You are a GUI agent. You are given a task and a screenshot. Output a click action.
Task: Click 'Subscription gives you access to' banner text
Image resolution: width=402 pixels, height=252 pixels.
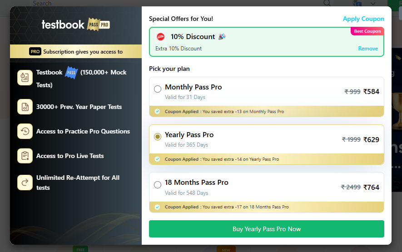pyautogui.click(x=83, y=52)
